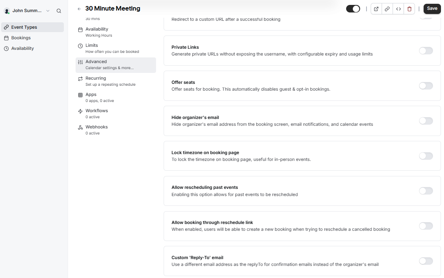The image size is (444, 278).
Task: Click the Apps grid icon
Action: pyautogui.click(x=80, y=95)
